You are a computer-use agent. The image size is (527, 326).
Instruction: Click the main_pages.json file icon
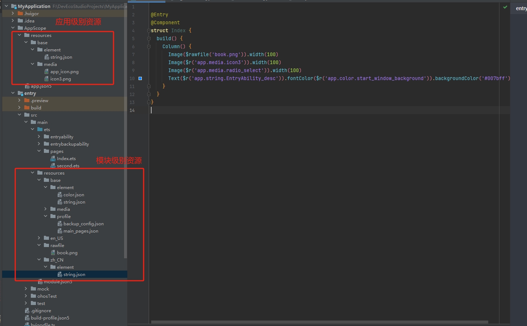coord(60,231)
